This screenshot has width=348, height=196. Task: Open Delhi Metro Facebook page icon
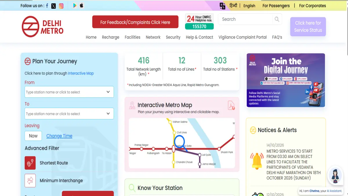coord(47,6)
